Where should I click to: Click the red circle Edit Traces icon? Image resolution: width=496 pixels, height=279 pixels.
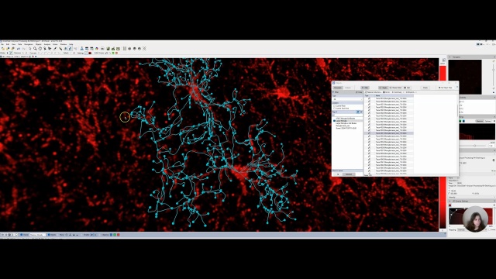click(116, 53)
